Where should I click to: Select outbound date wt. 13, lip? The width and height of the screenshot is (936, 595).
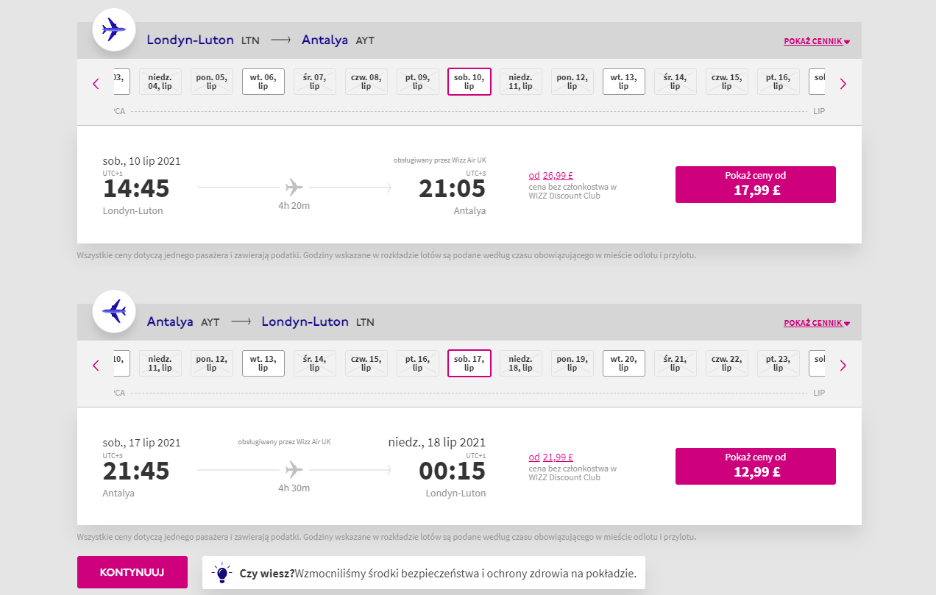tap(623, 82)
